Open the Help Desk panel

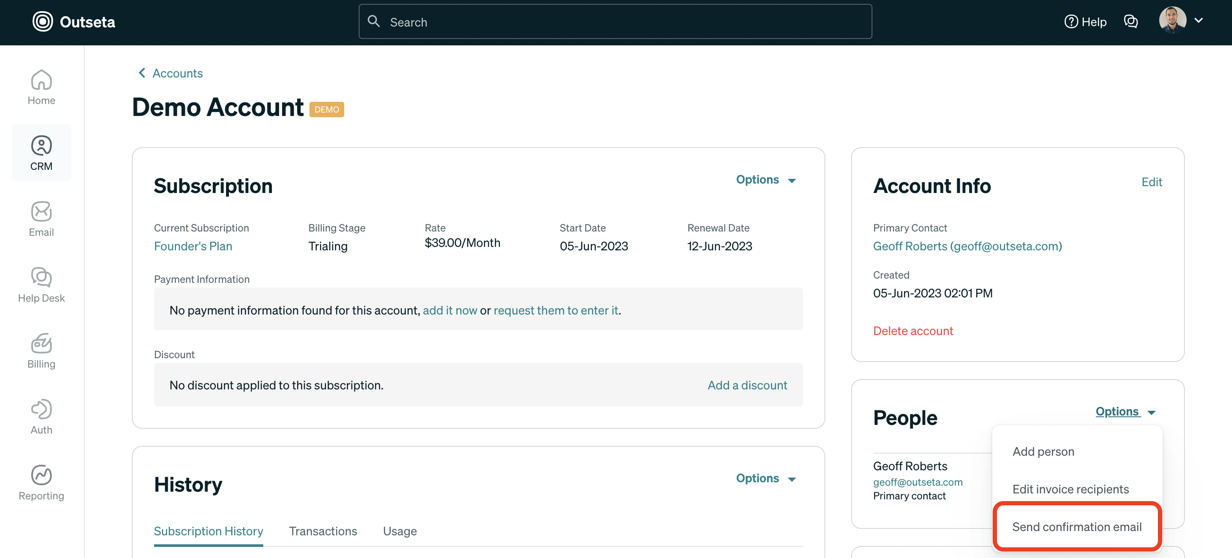(x=41, y=285)
